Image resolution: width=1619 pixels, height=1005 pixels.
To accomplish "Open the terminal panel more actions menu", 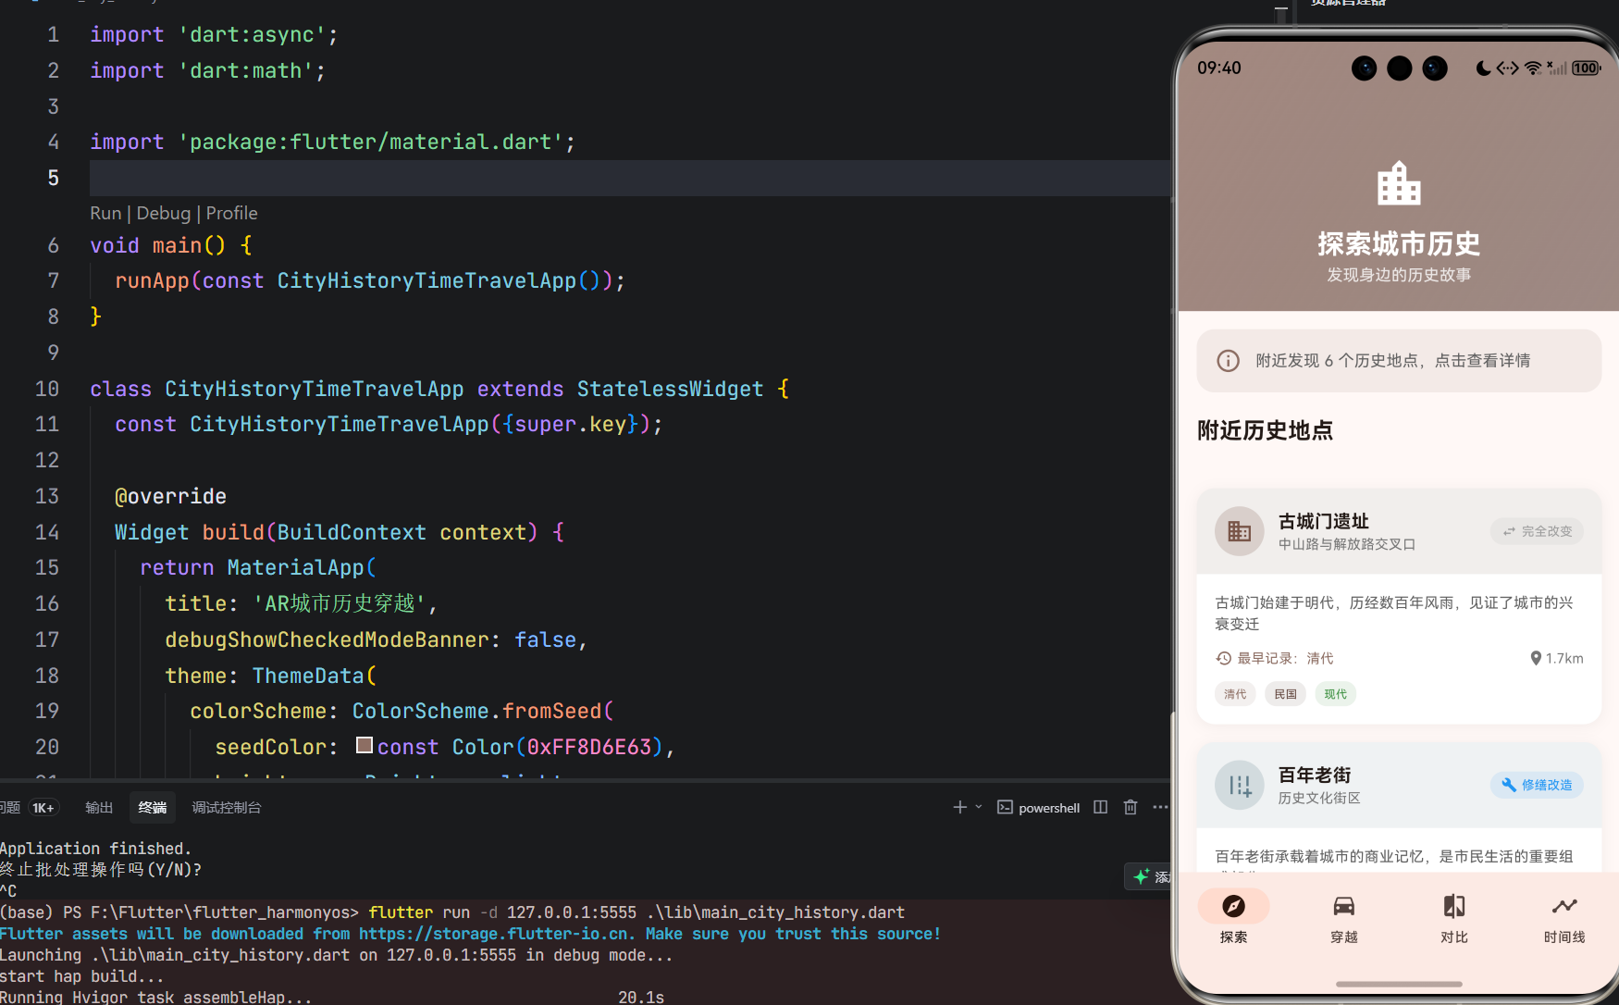I will tap(1160, 807).
